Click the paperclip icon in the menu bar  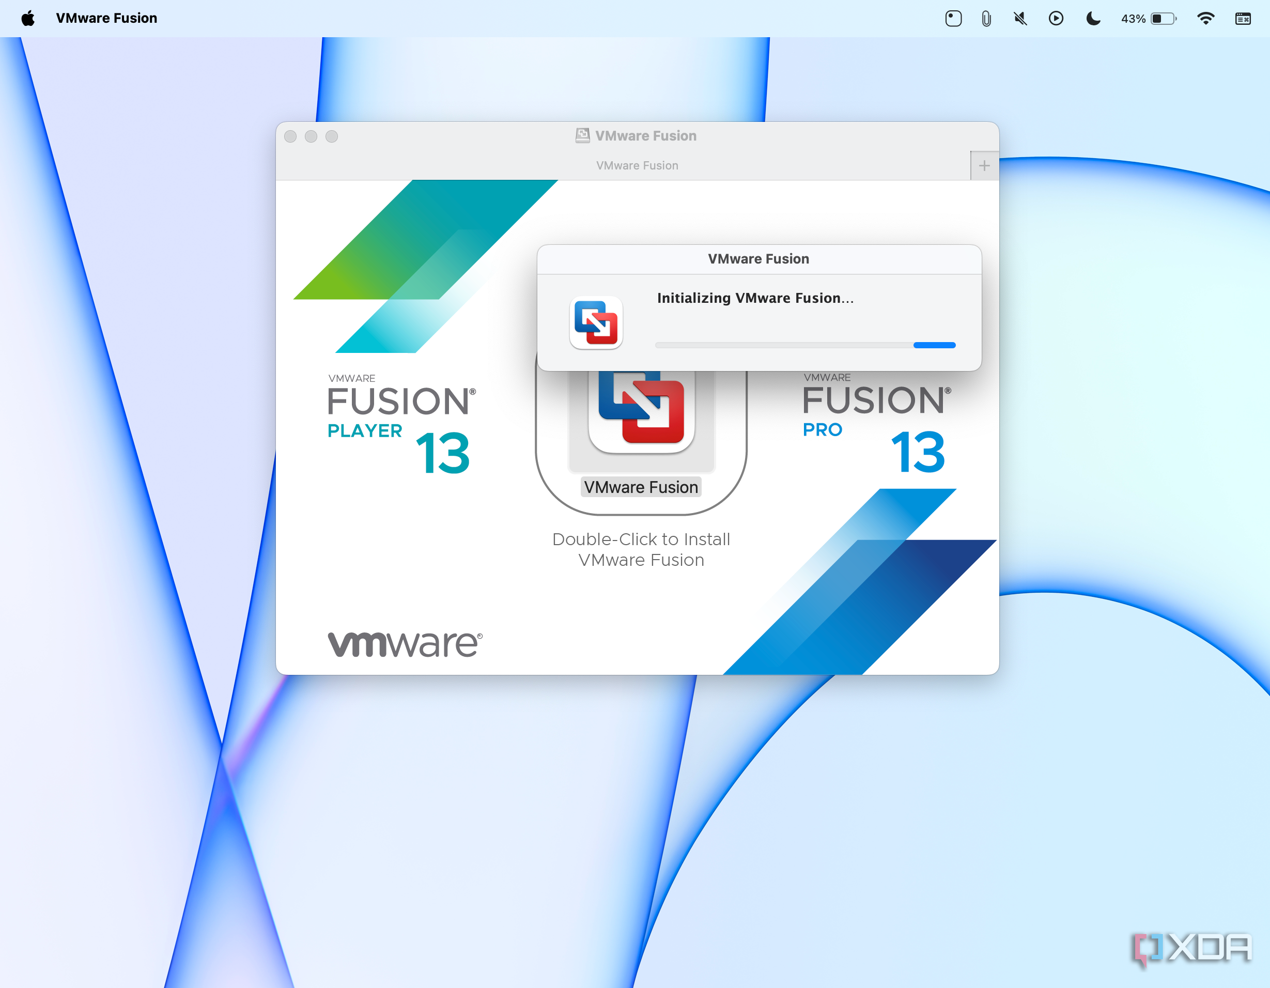[x=986, y=19]
